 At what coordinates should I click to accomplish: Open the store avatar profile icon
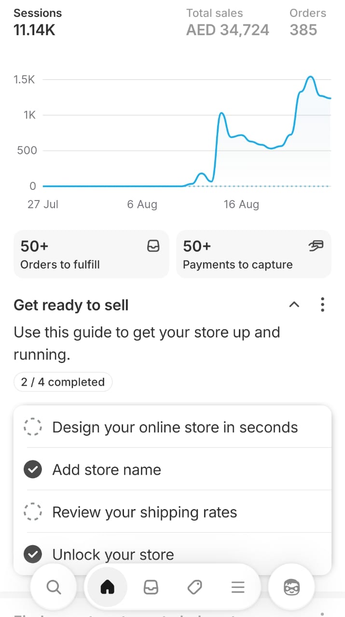pos(291,587)
